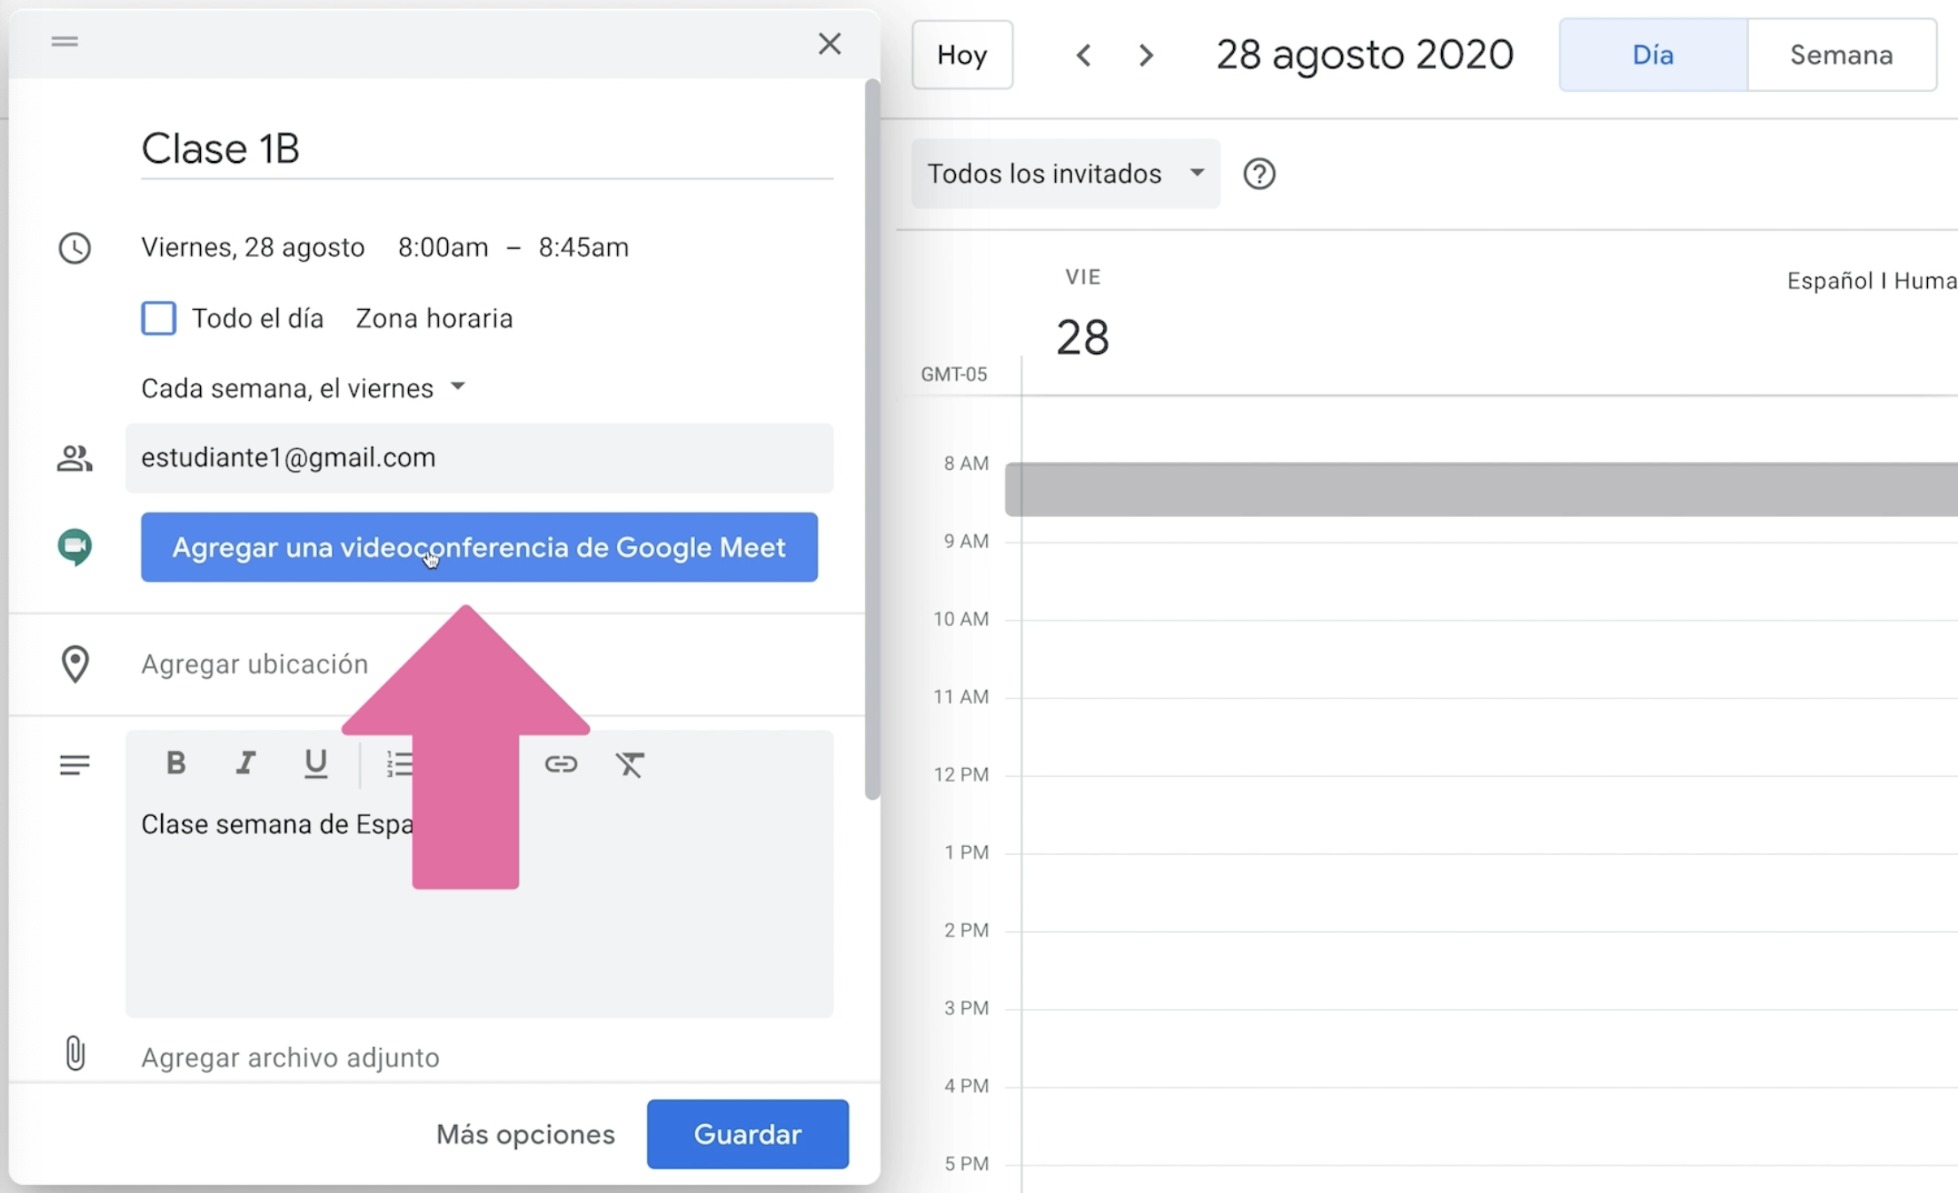Toggle bold formatting in the description
Image resolution: width=1958 pixels, height=1193 pixels.
point(175,763)
